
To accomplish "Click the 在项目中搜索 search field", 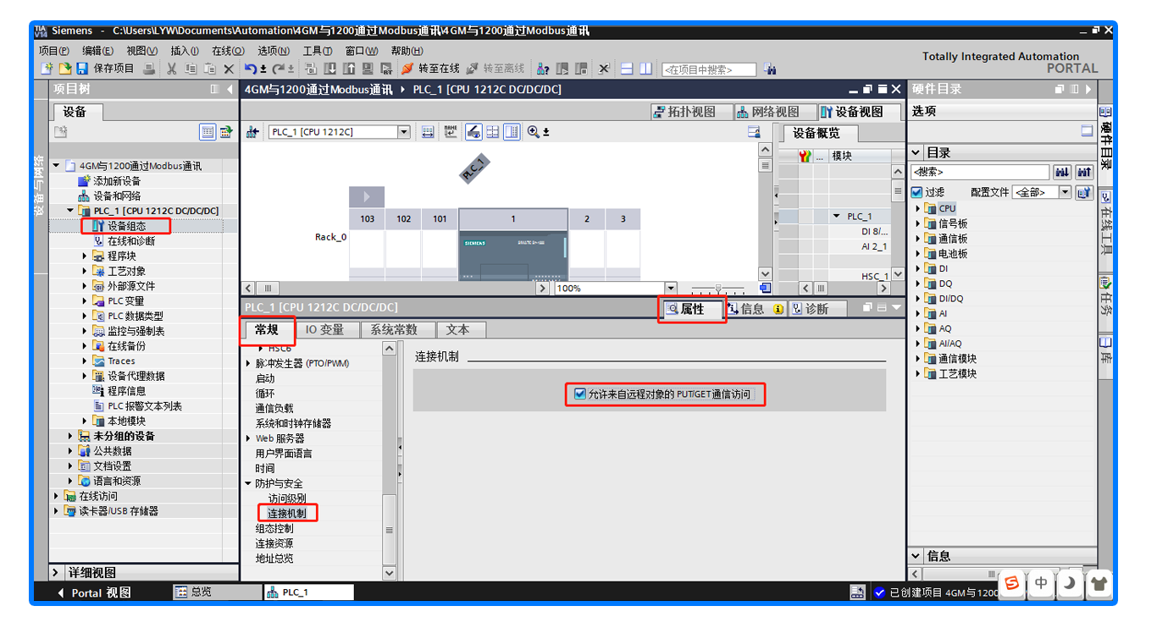I will pos(709,69).
